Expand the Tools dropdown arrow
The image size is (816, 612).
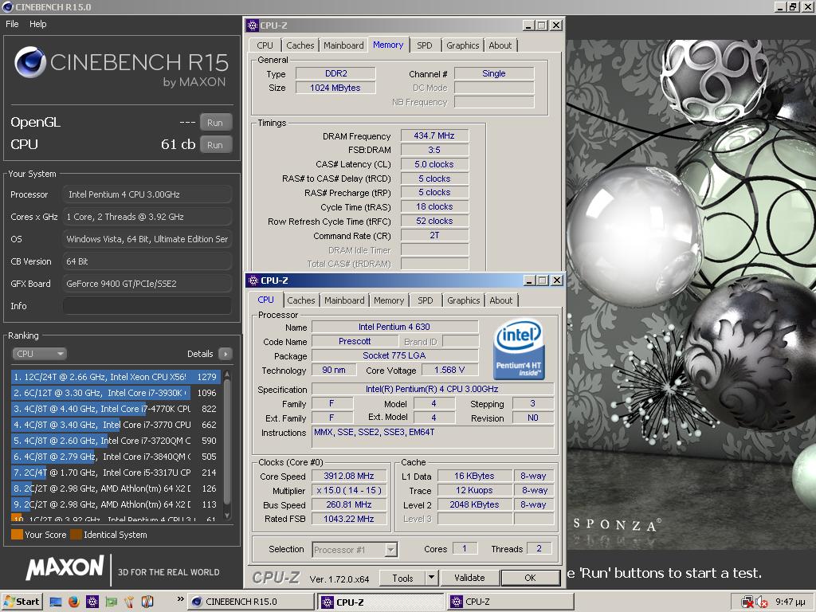pyautogui.click(x=431, y=578)
